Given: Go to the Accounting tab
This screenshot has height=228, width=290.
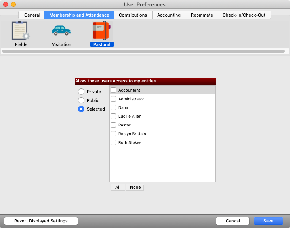Looking at the screenshot, I should pyautogui.click(x=169, y=15).
